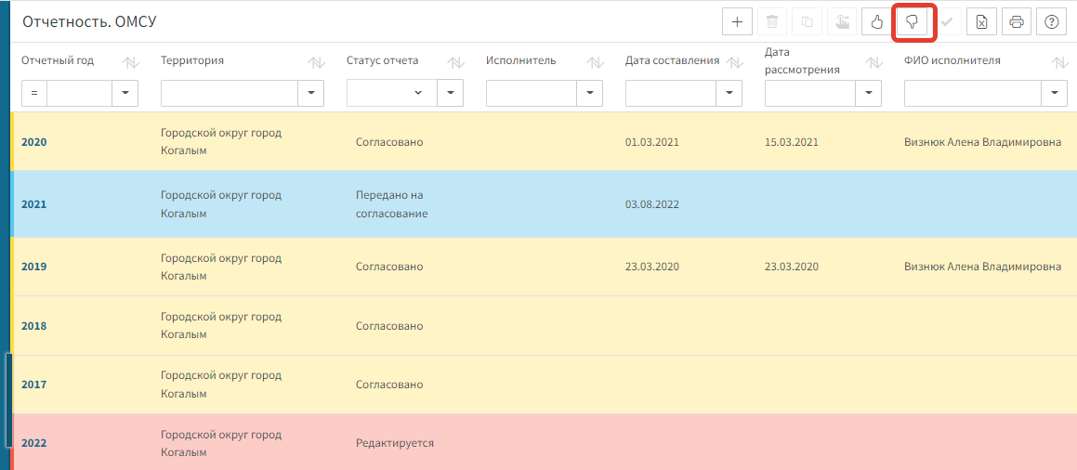Click ФИО исполнителя column header label

click(952, 60)
